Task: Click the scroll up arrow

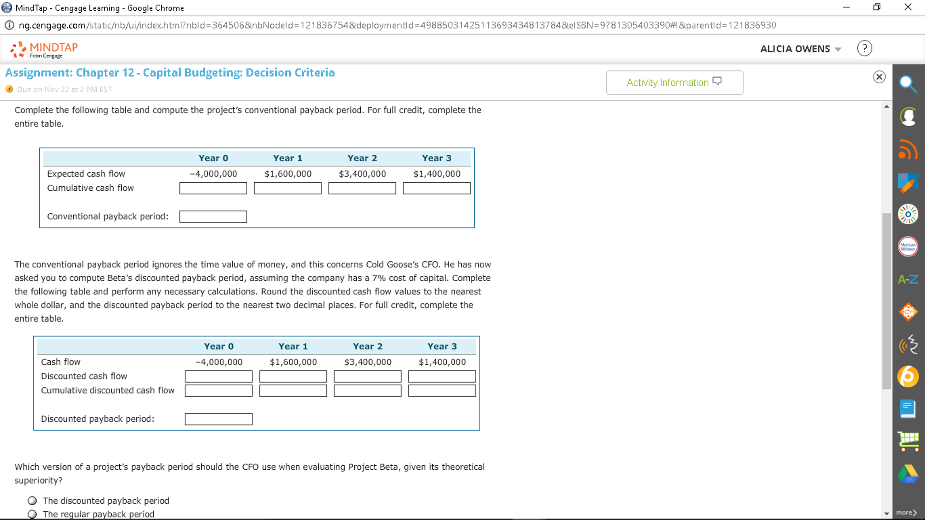Action: click(x=886, y=107)
